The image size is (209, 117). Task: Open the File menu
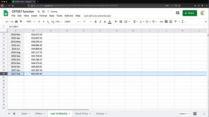click(13, 16)
